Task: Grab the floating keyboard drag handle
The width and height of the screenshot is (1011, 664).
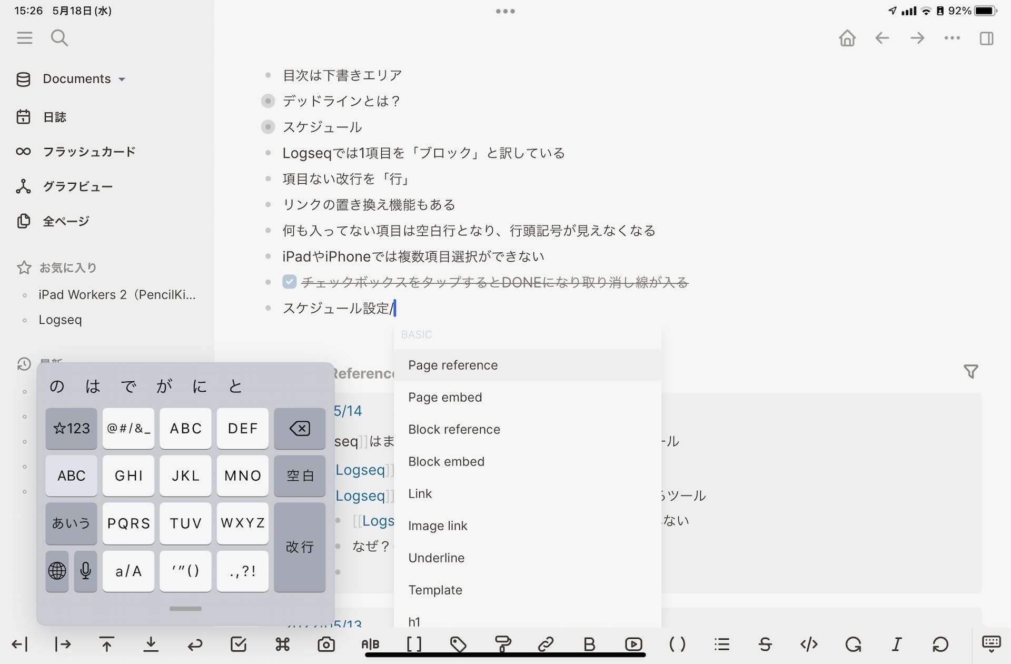Action: (x=185, y=609)
